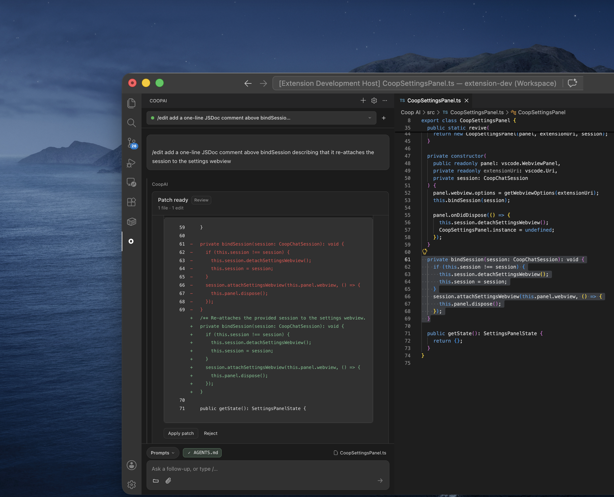Toggle the AGENTS.md context chip
Viewport: 614px width, 497px height.
tap(202, 453)
